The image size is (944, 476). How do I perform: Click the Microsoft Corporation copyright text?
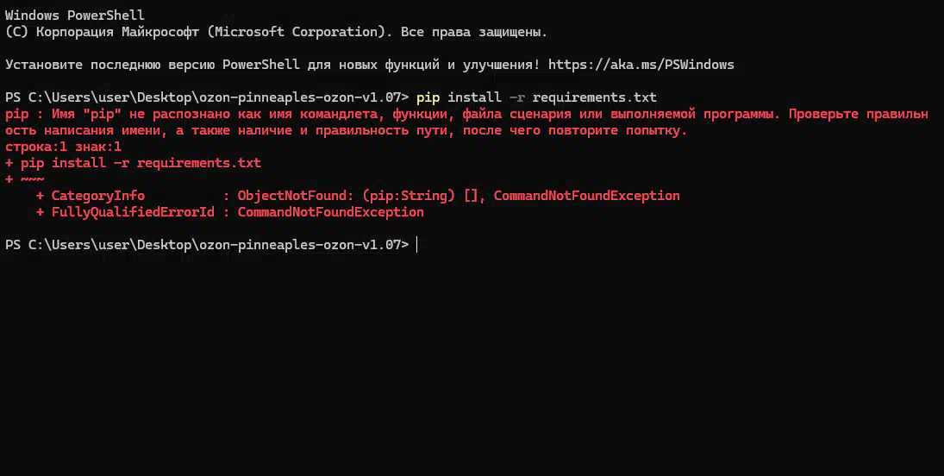pyautogui.click(x=277, y=32)
